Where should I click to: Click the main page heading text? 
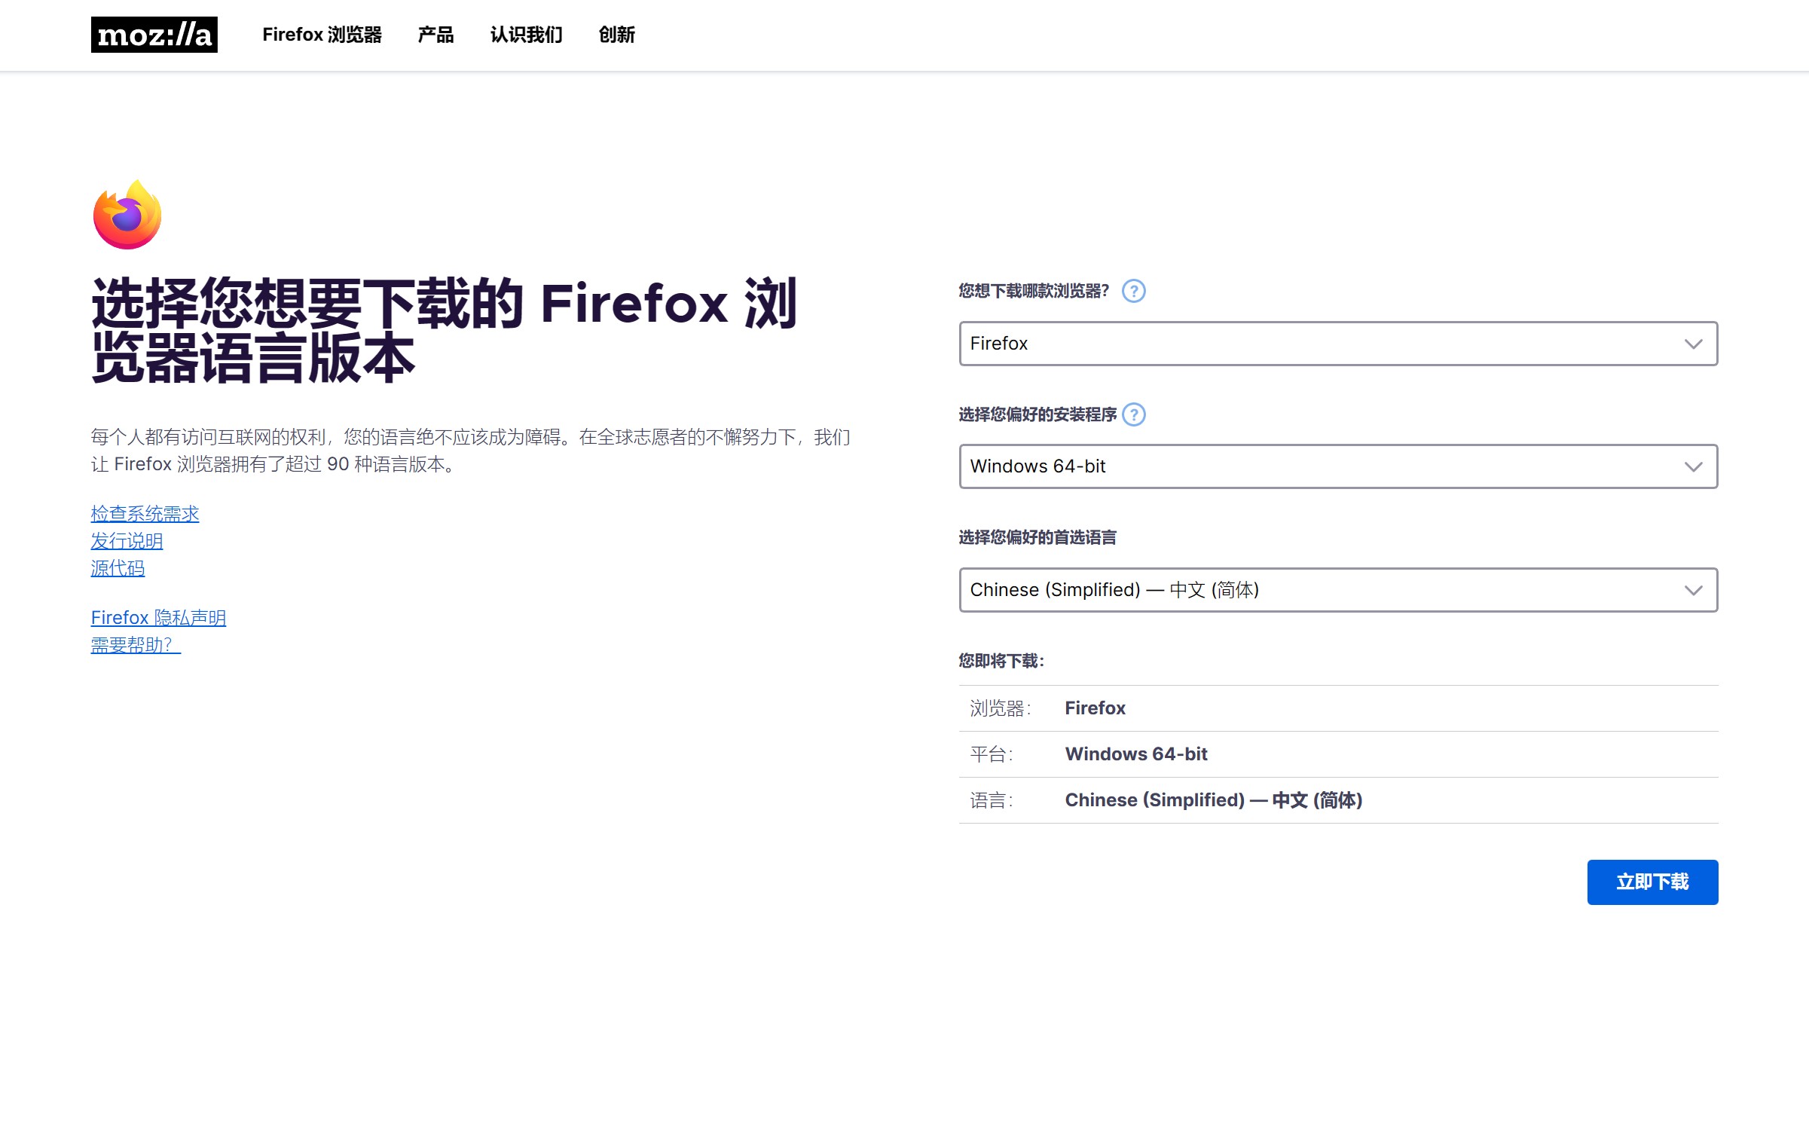(x=445, y=330)
